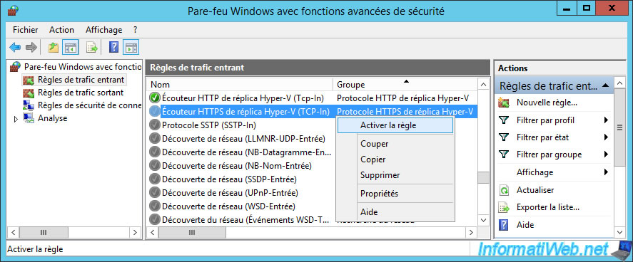Click the Export list toolbar icon

92,48
